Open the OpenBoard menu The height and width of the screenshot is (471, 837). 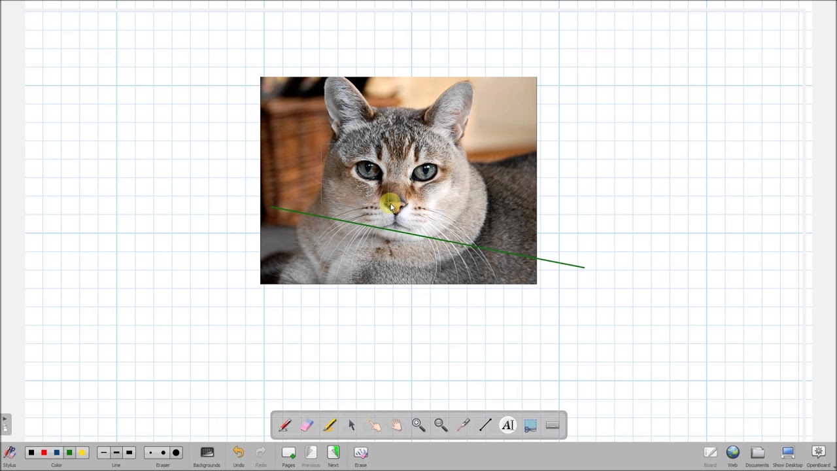click(818, 456)
